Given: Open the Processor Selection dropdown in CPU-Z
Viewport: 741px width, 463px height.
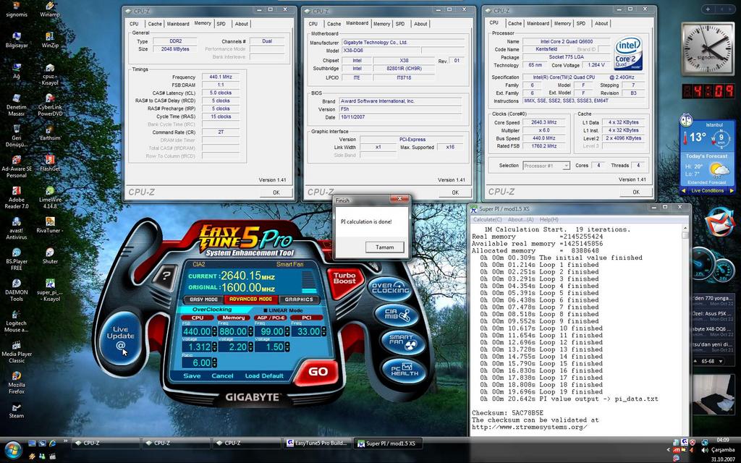Looking at the screenshot, I should (546, 166).
